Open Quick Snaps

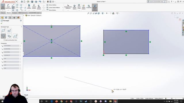coord(79,7)
